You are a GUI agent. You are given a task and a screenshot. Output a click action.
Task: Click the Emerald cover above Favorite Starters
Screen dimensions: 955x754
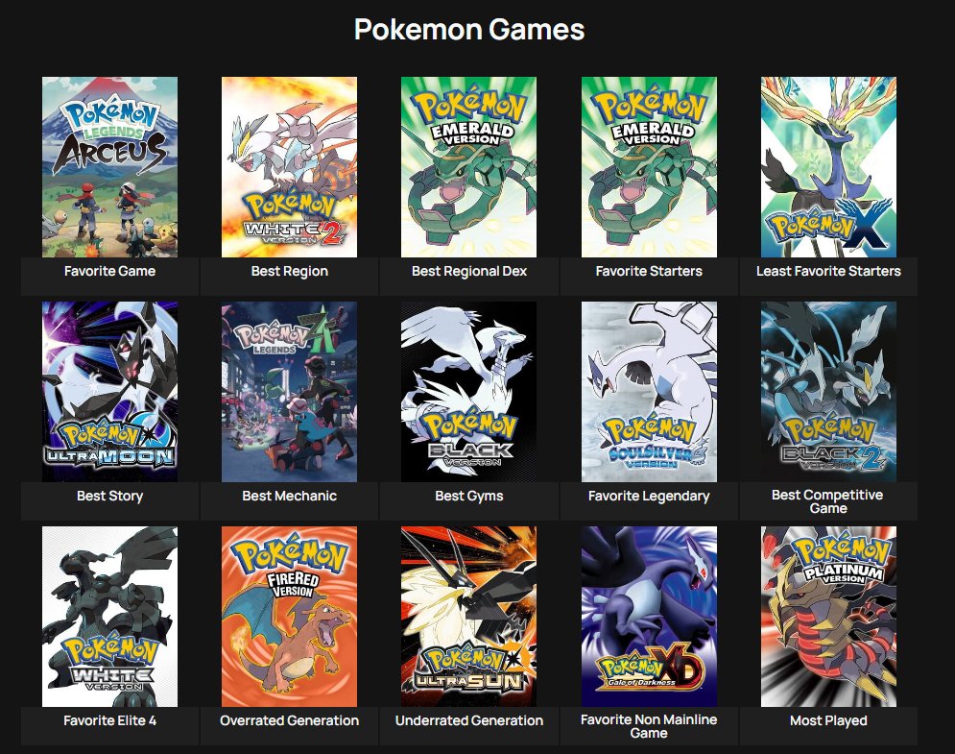coord(649,167)
